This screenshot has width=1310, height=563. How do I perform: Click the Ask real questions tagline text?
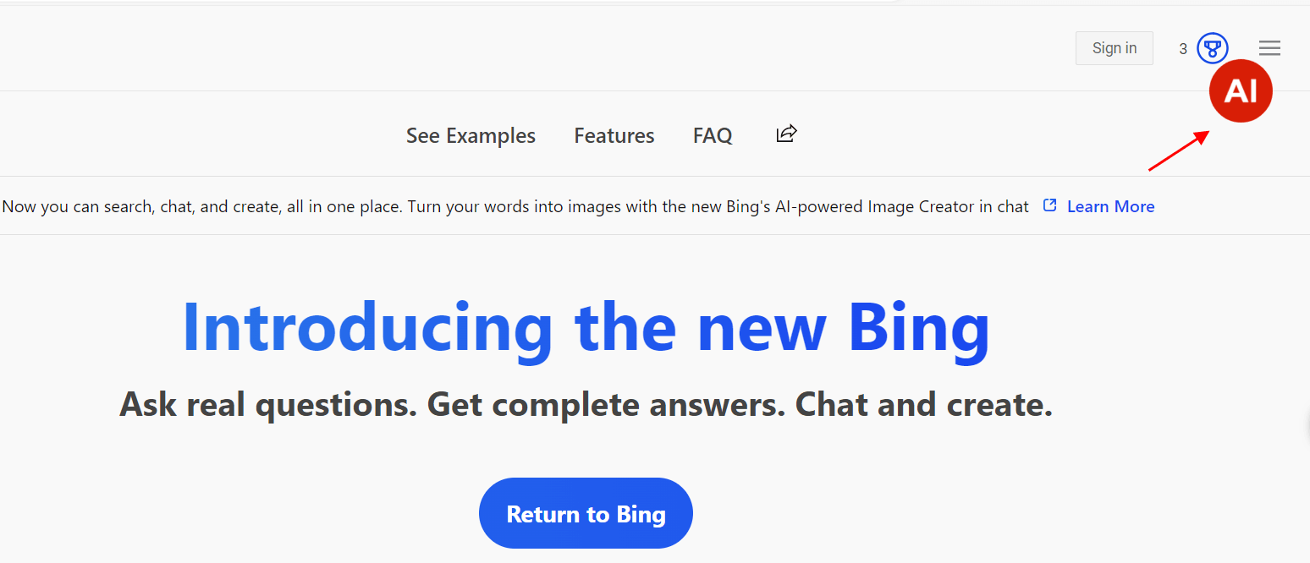268,405
